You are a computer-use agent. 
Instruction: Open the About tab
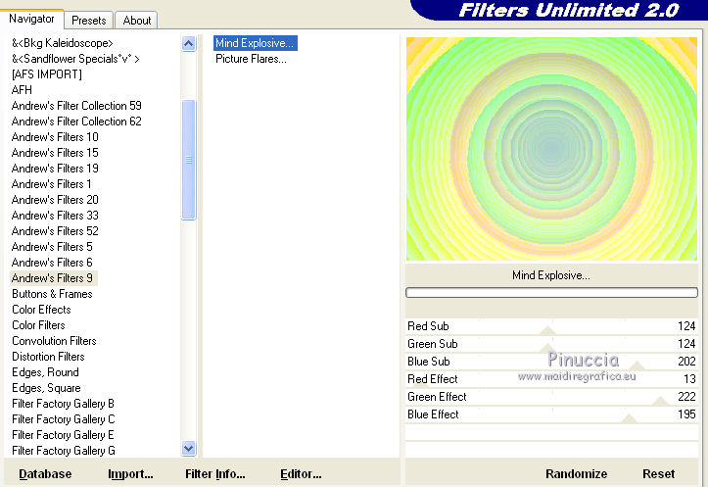[x=136, y=21]
